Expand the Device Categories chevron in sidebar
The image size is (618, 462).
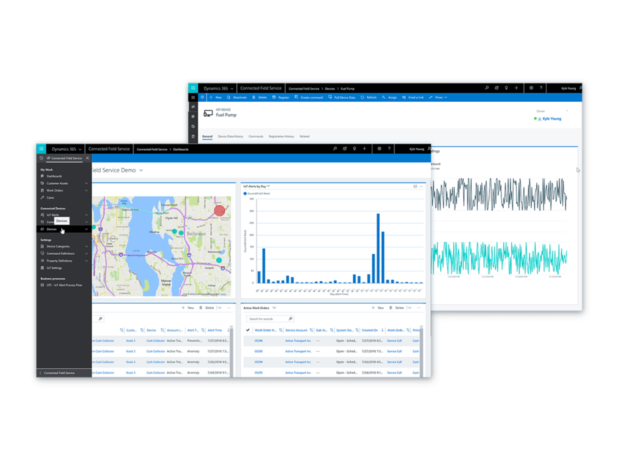(x=86, y=247)
